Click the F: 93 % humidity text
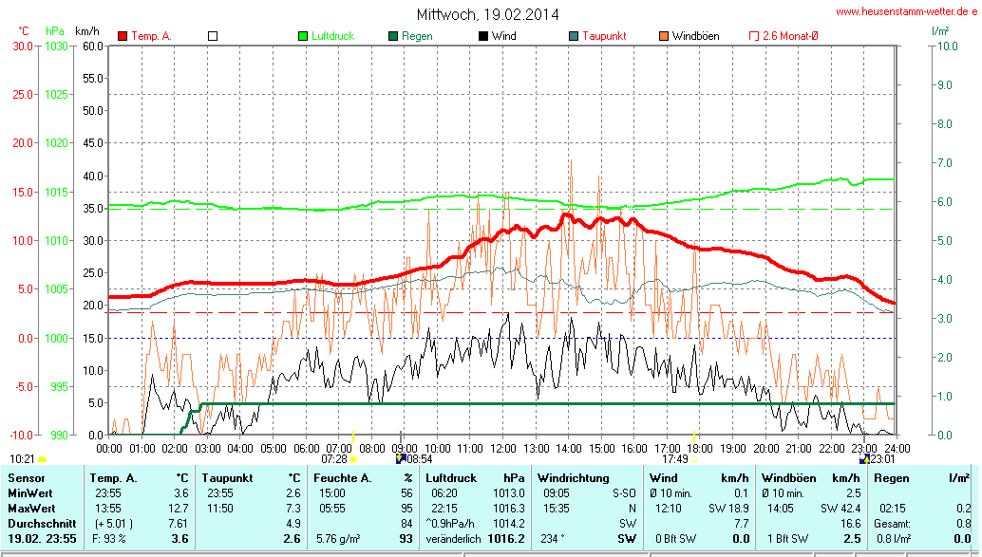The height and width of the screenshot is (557, 982). tap(109, 538)
